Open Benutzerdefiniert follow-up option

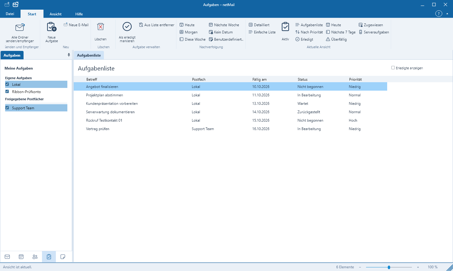(226, 39)
